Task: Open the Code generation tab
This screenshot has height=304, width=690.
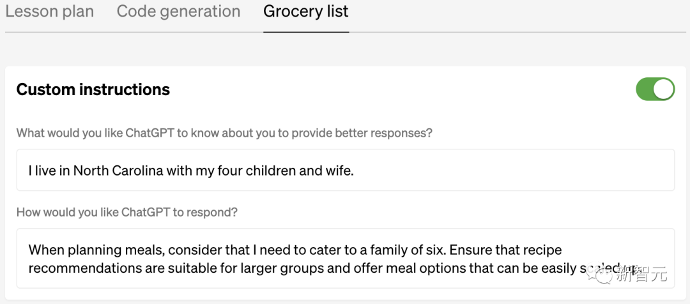Action: pos(178,11)
